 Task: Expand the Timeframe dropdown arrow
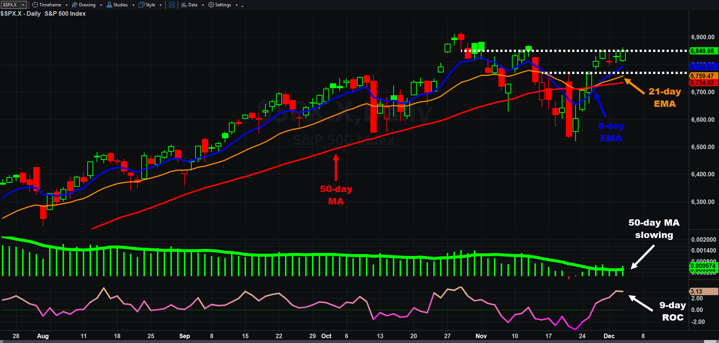[67, 5]
